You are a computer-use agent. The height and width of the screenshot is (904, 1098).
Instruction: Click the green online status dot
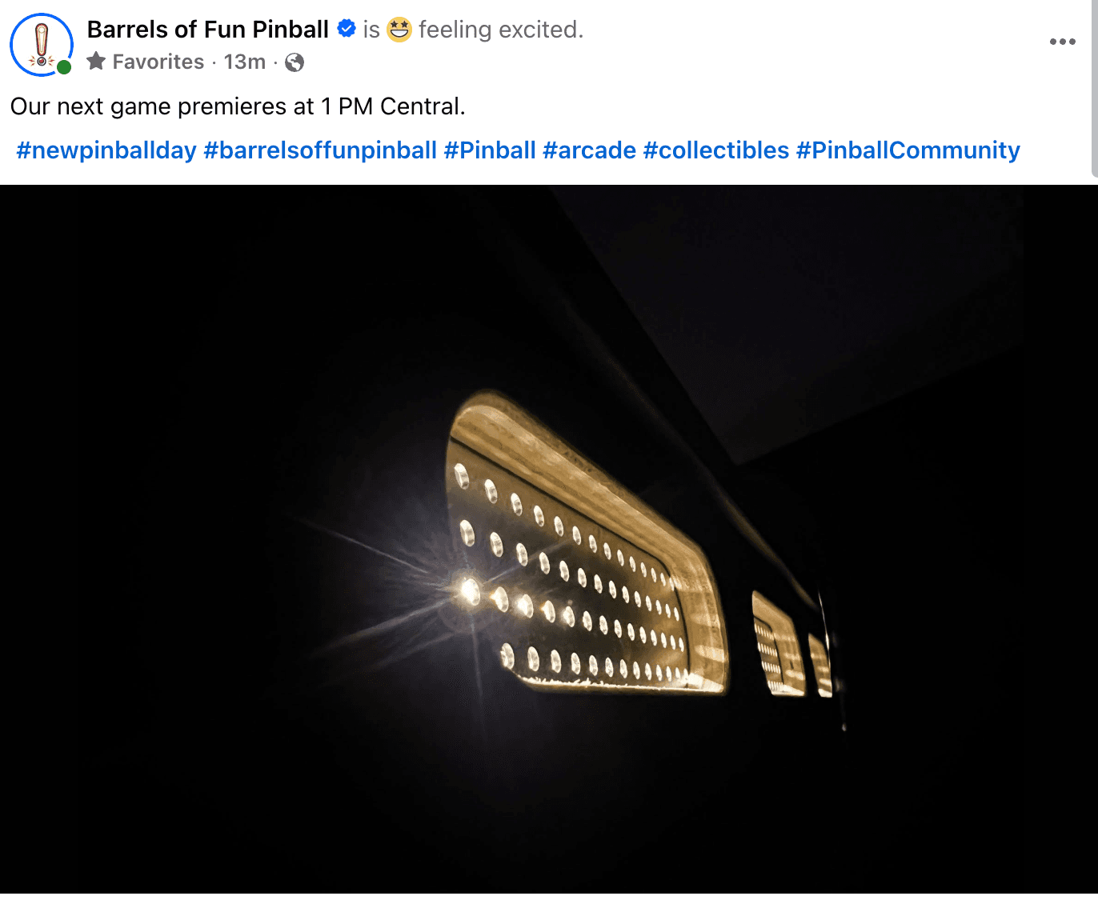65,67
